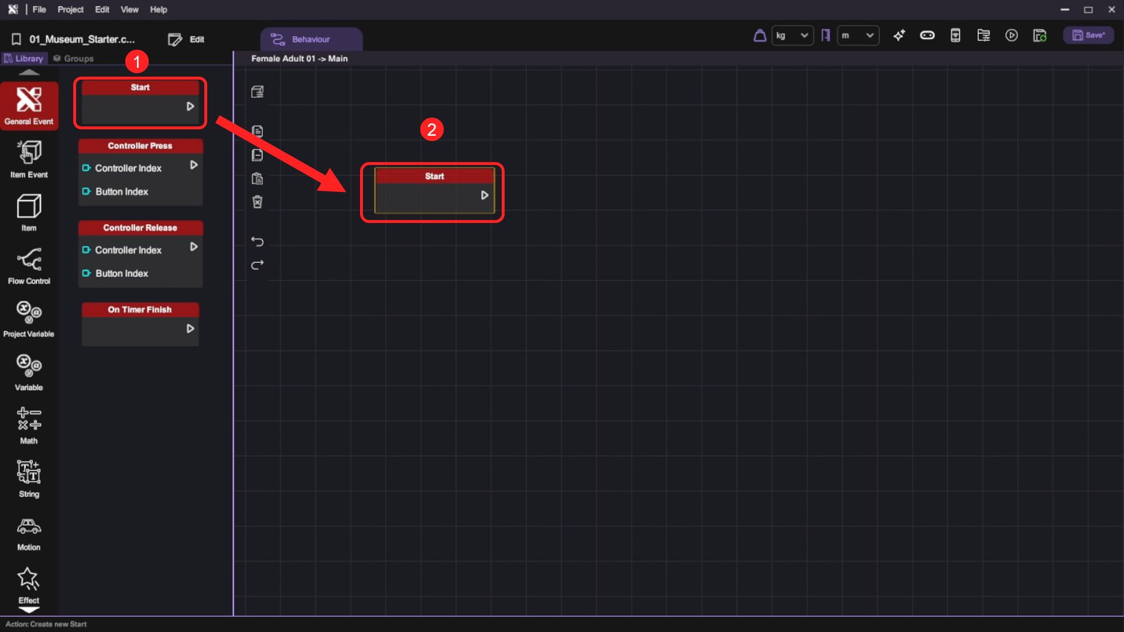
Task: Open the Item Event library category
Action: point(29,159)
